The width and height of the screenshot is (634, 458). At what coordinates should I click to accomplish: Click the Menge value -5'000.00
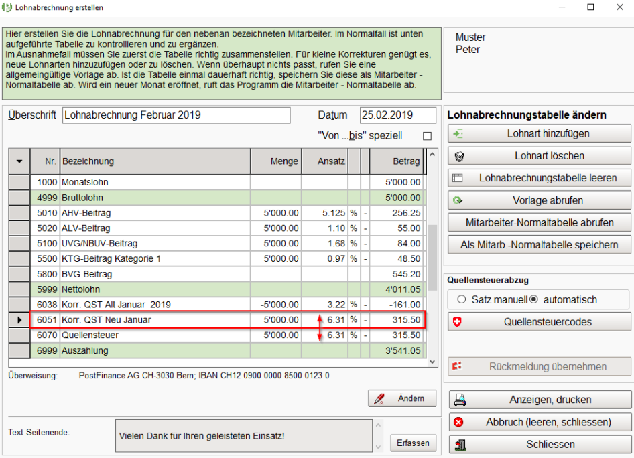[x=279, y=305]
